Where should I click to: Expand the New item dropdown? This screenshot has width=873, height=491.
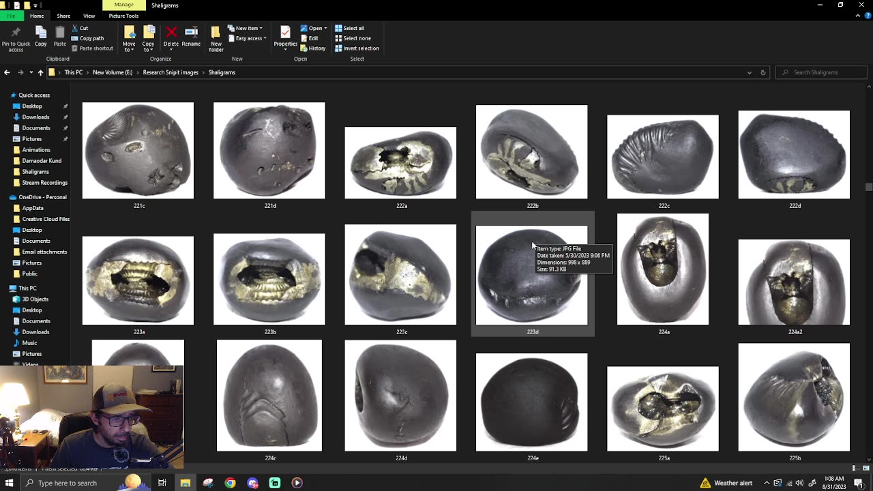(x=246, y=28)
